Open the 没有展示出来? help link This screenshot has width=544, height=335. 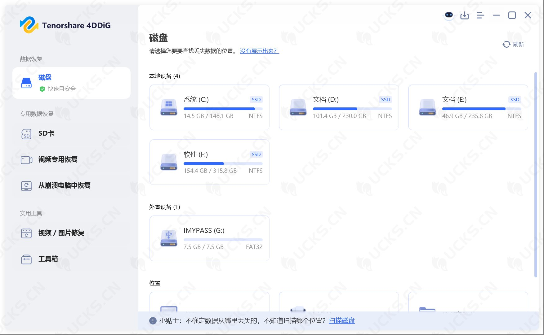click(259, 51)
